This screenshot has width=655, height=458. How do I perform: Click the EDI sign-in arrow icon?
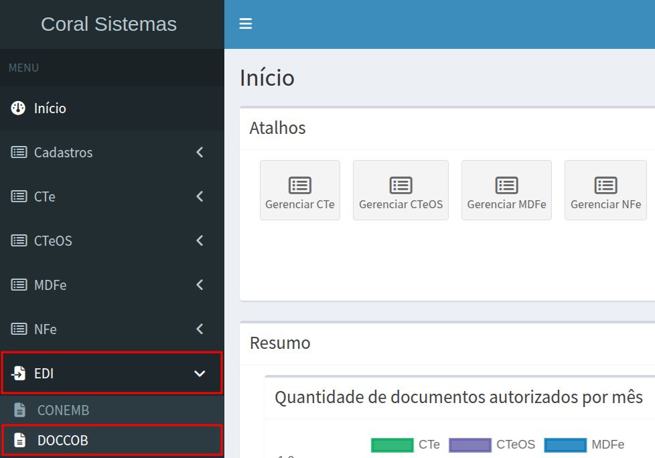(x=19, y=373)
